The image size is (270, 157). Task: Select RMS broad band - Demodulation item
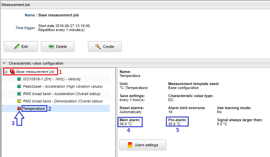(62, 101)
